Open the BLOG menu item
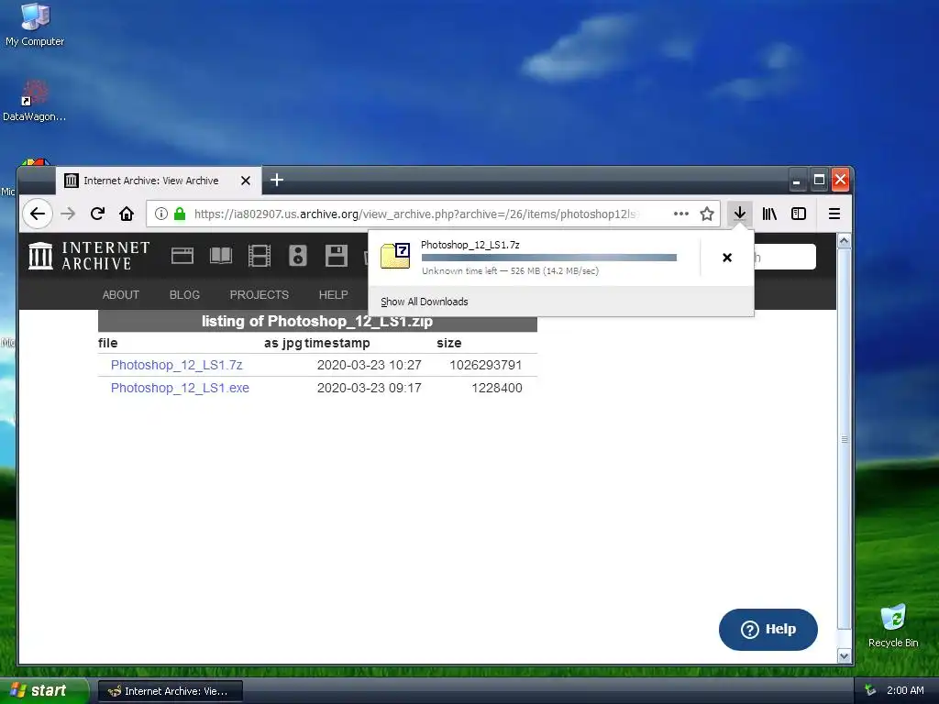The image size is (939, 704). click(x=184, y=294)
